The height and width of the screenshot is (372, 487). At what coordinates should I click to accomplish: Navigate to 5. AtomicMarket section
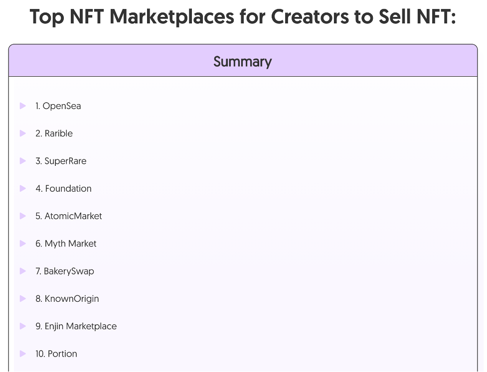69,216
